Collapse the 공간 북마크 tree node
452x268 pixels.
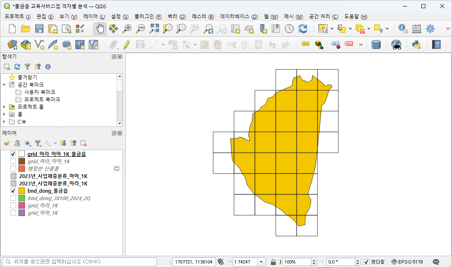4,85
